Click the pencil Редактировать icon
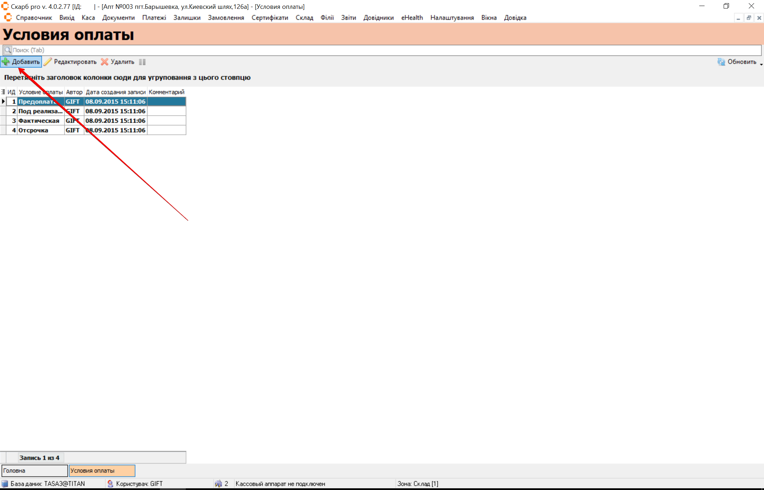Viewport: 764px width, 490px height. 48,62
